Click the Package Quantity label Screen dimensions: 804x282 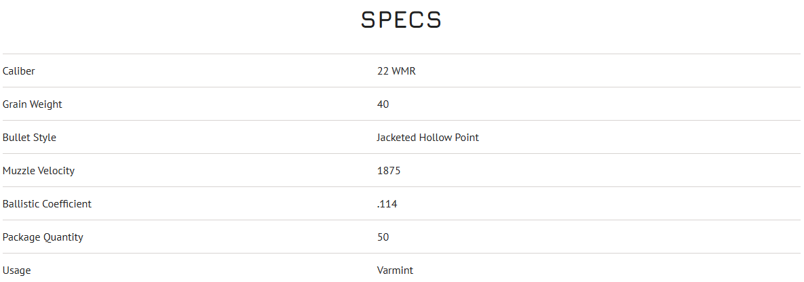click(x=43, y=237)
